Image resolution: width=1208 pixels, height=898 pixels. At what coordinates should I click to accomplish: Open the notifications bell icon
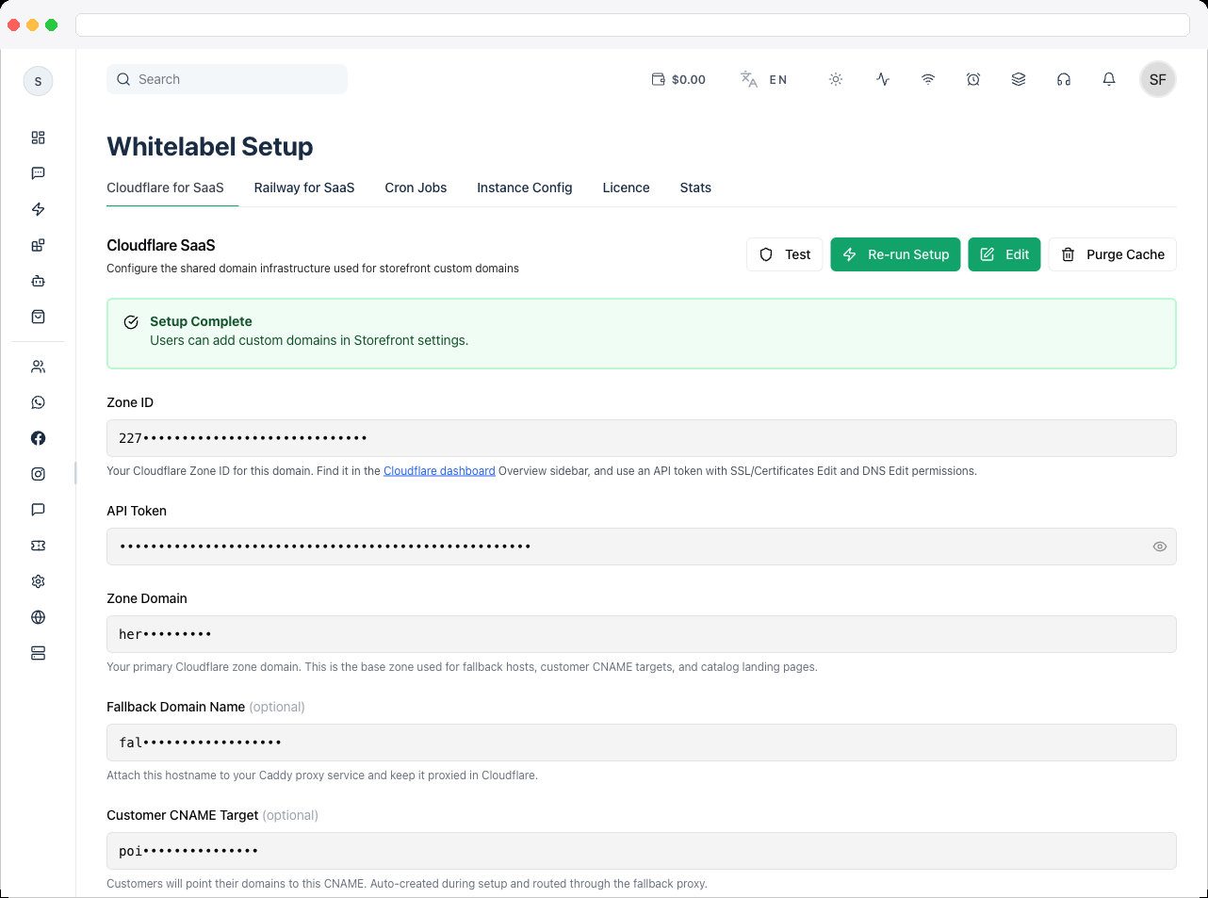coord(1109,79)
